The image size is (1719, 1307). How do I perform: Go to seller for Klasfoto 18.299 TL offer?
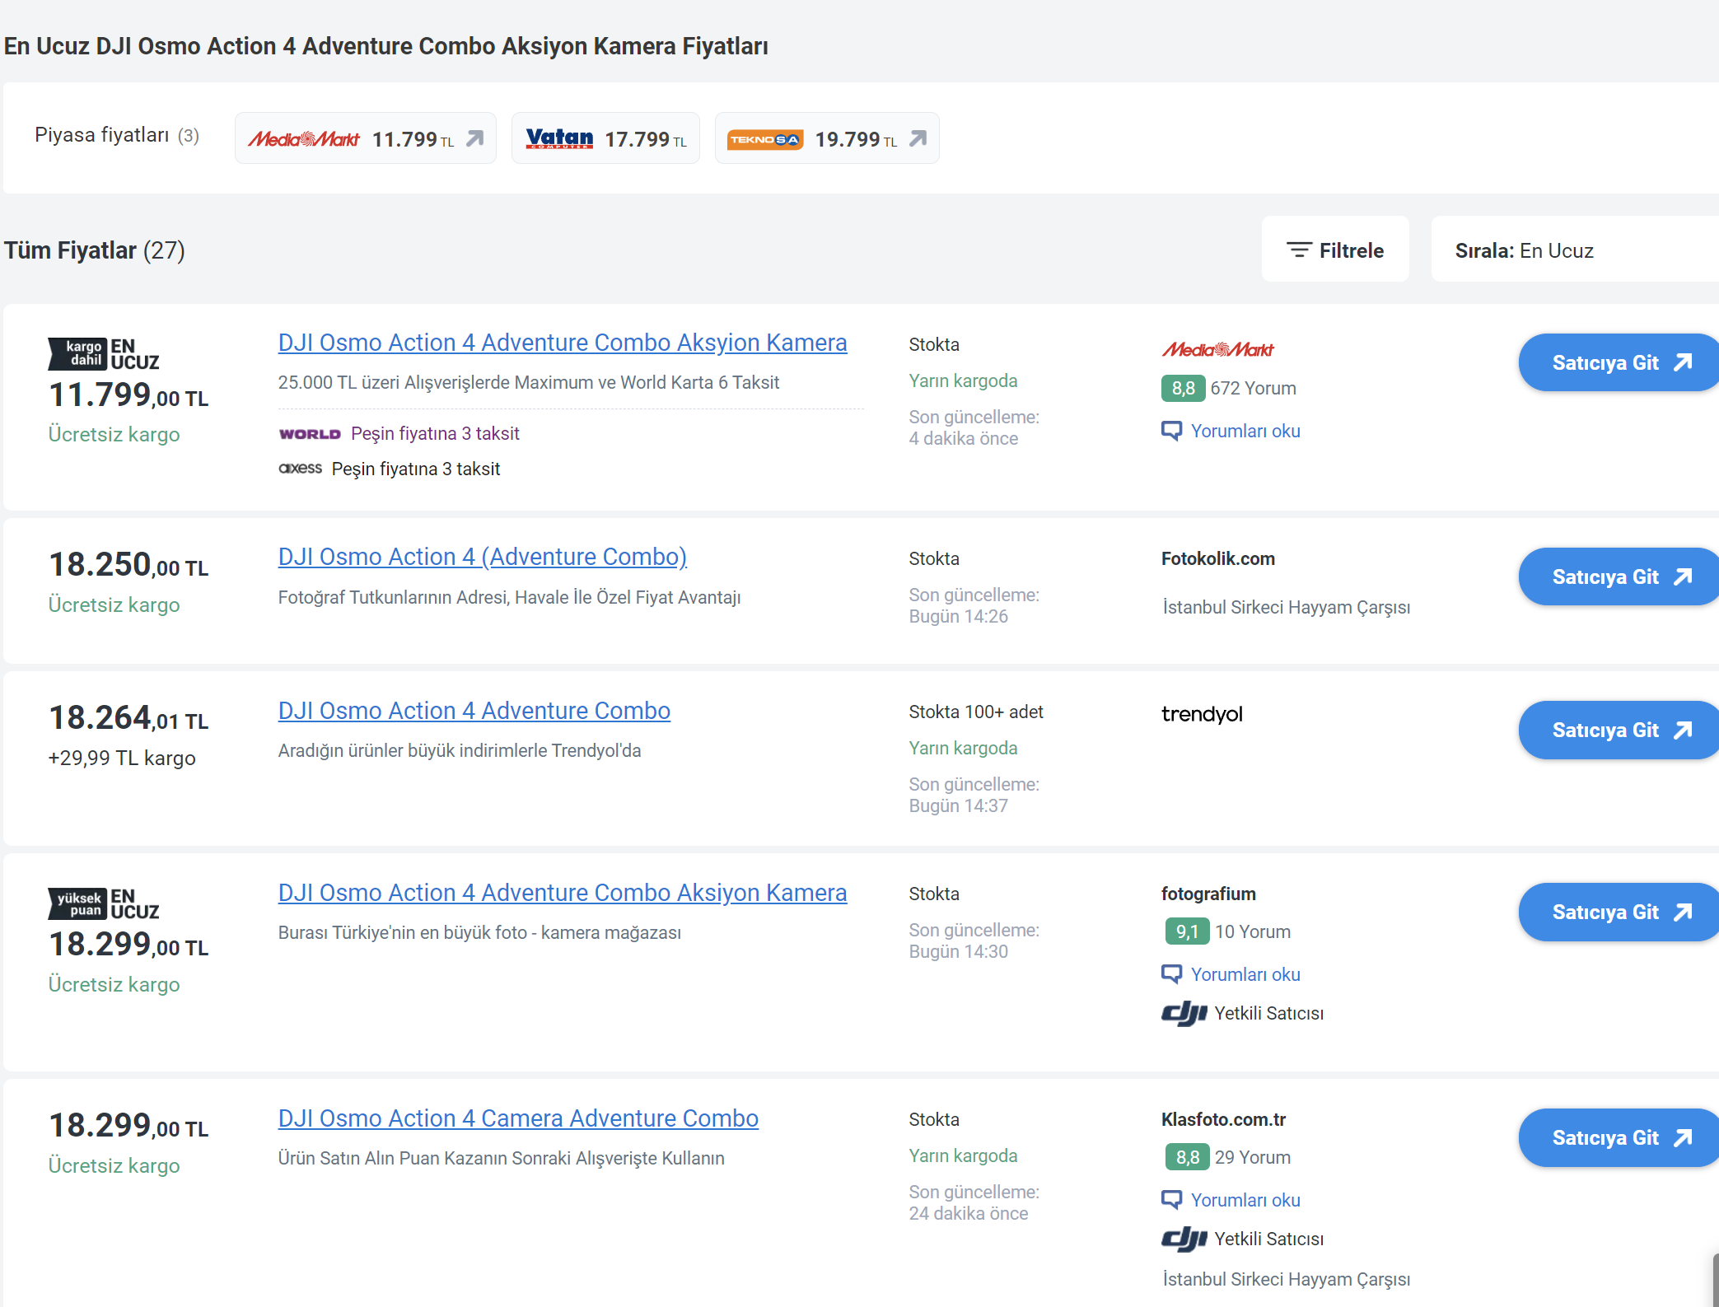[x=1619, y=1137]
